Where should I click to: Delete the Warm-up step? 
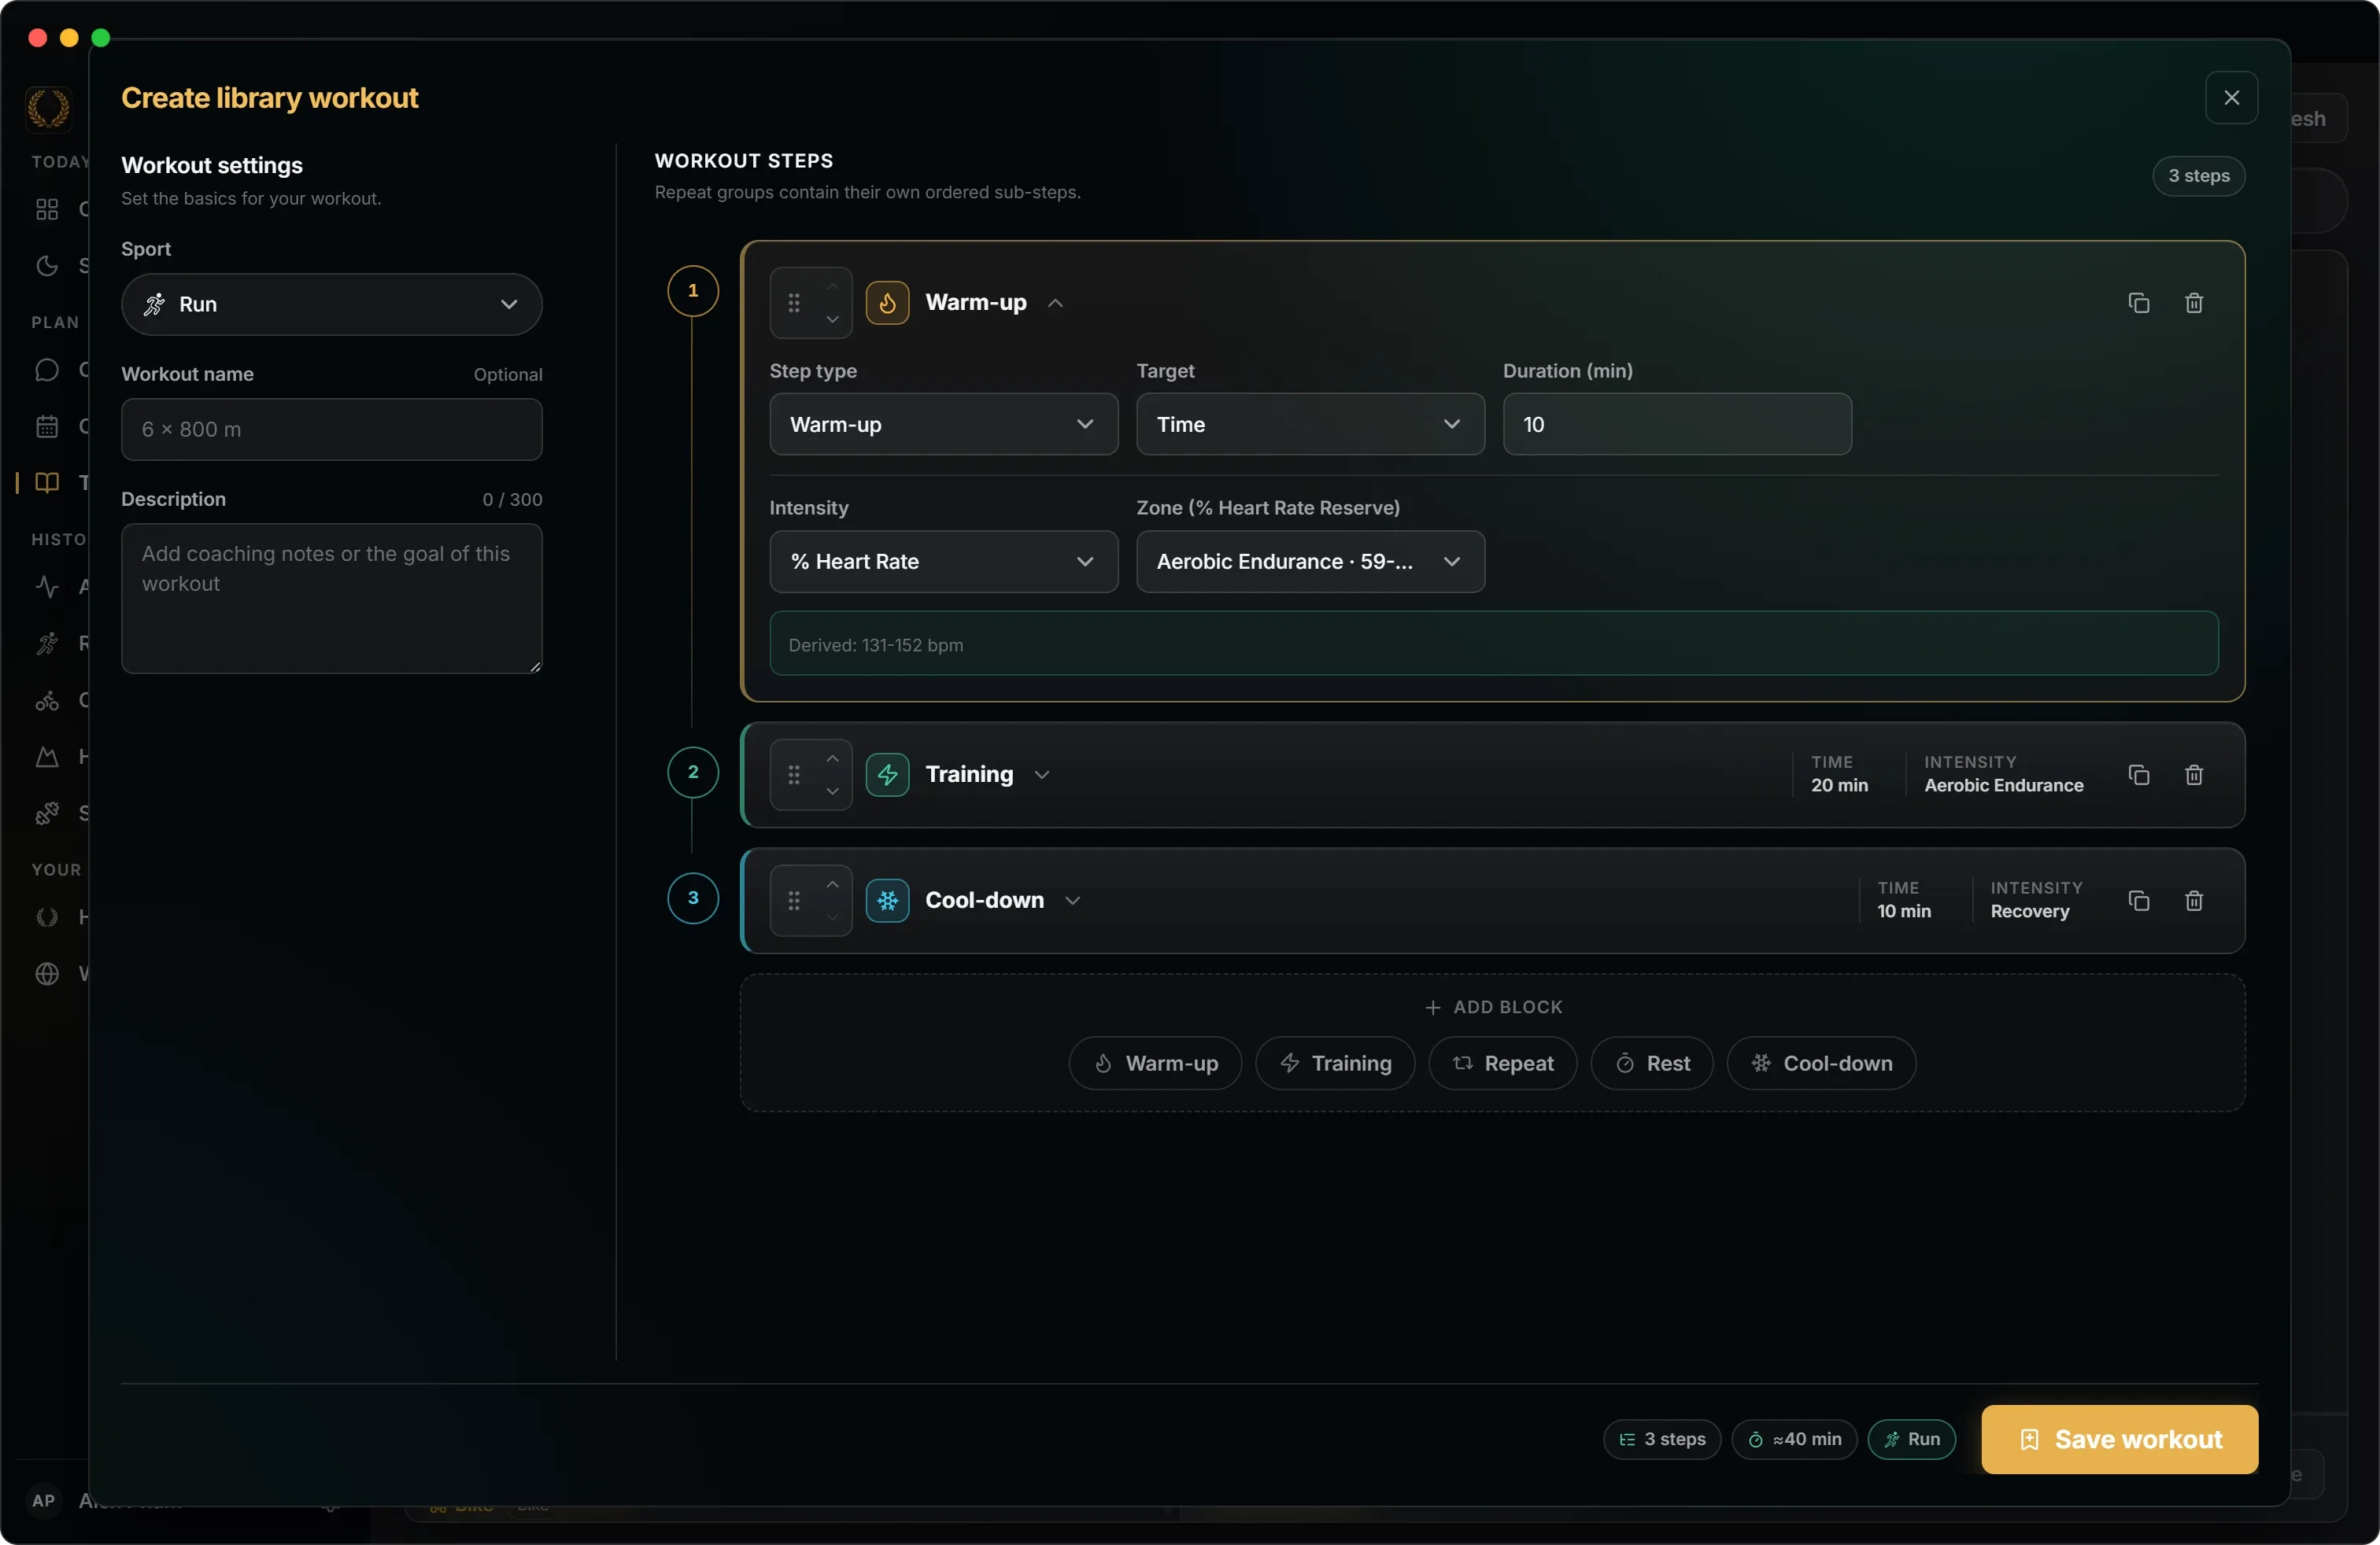click(x=2193, y=303)
